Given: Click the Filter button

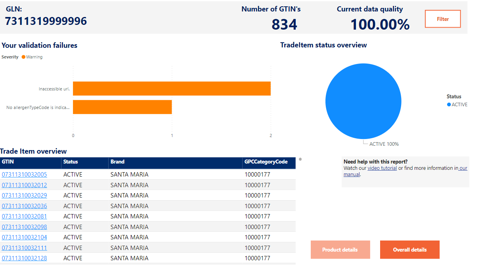Looking at the screenshot, I should point(443,19).
